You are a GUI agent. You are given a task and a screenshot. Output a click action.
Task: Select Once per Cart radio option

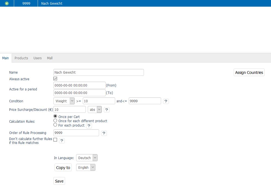click(x=55, y=117)
